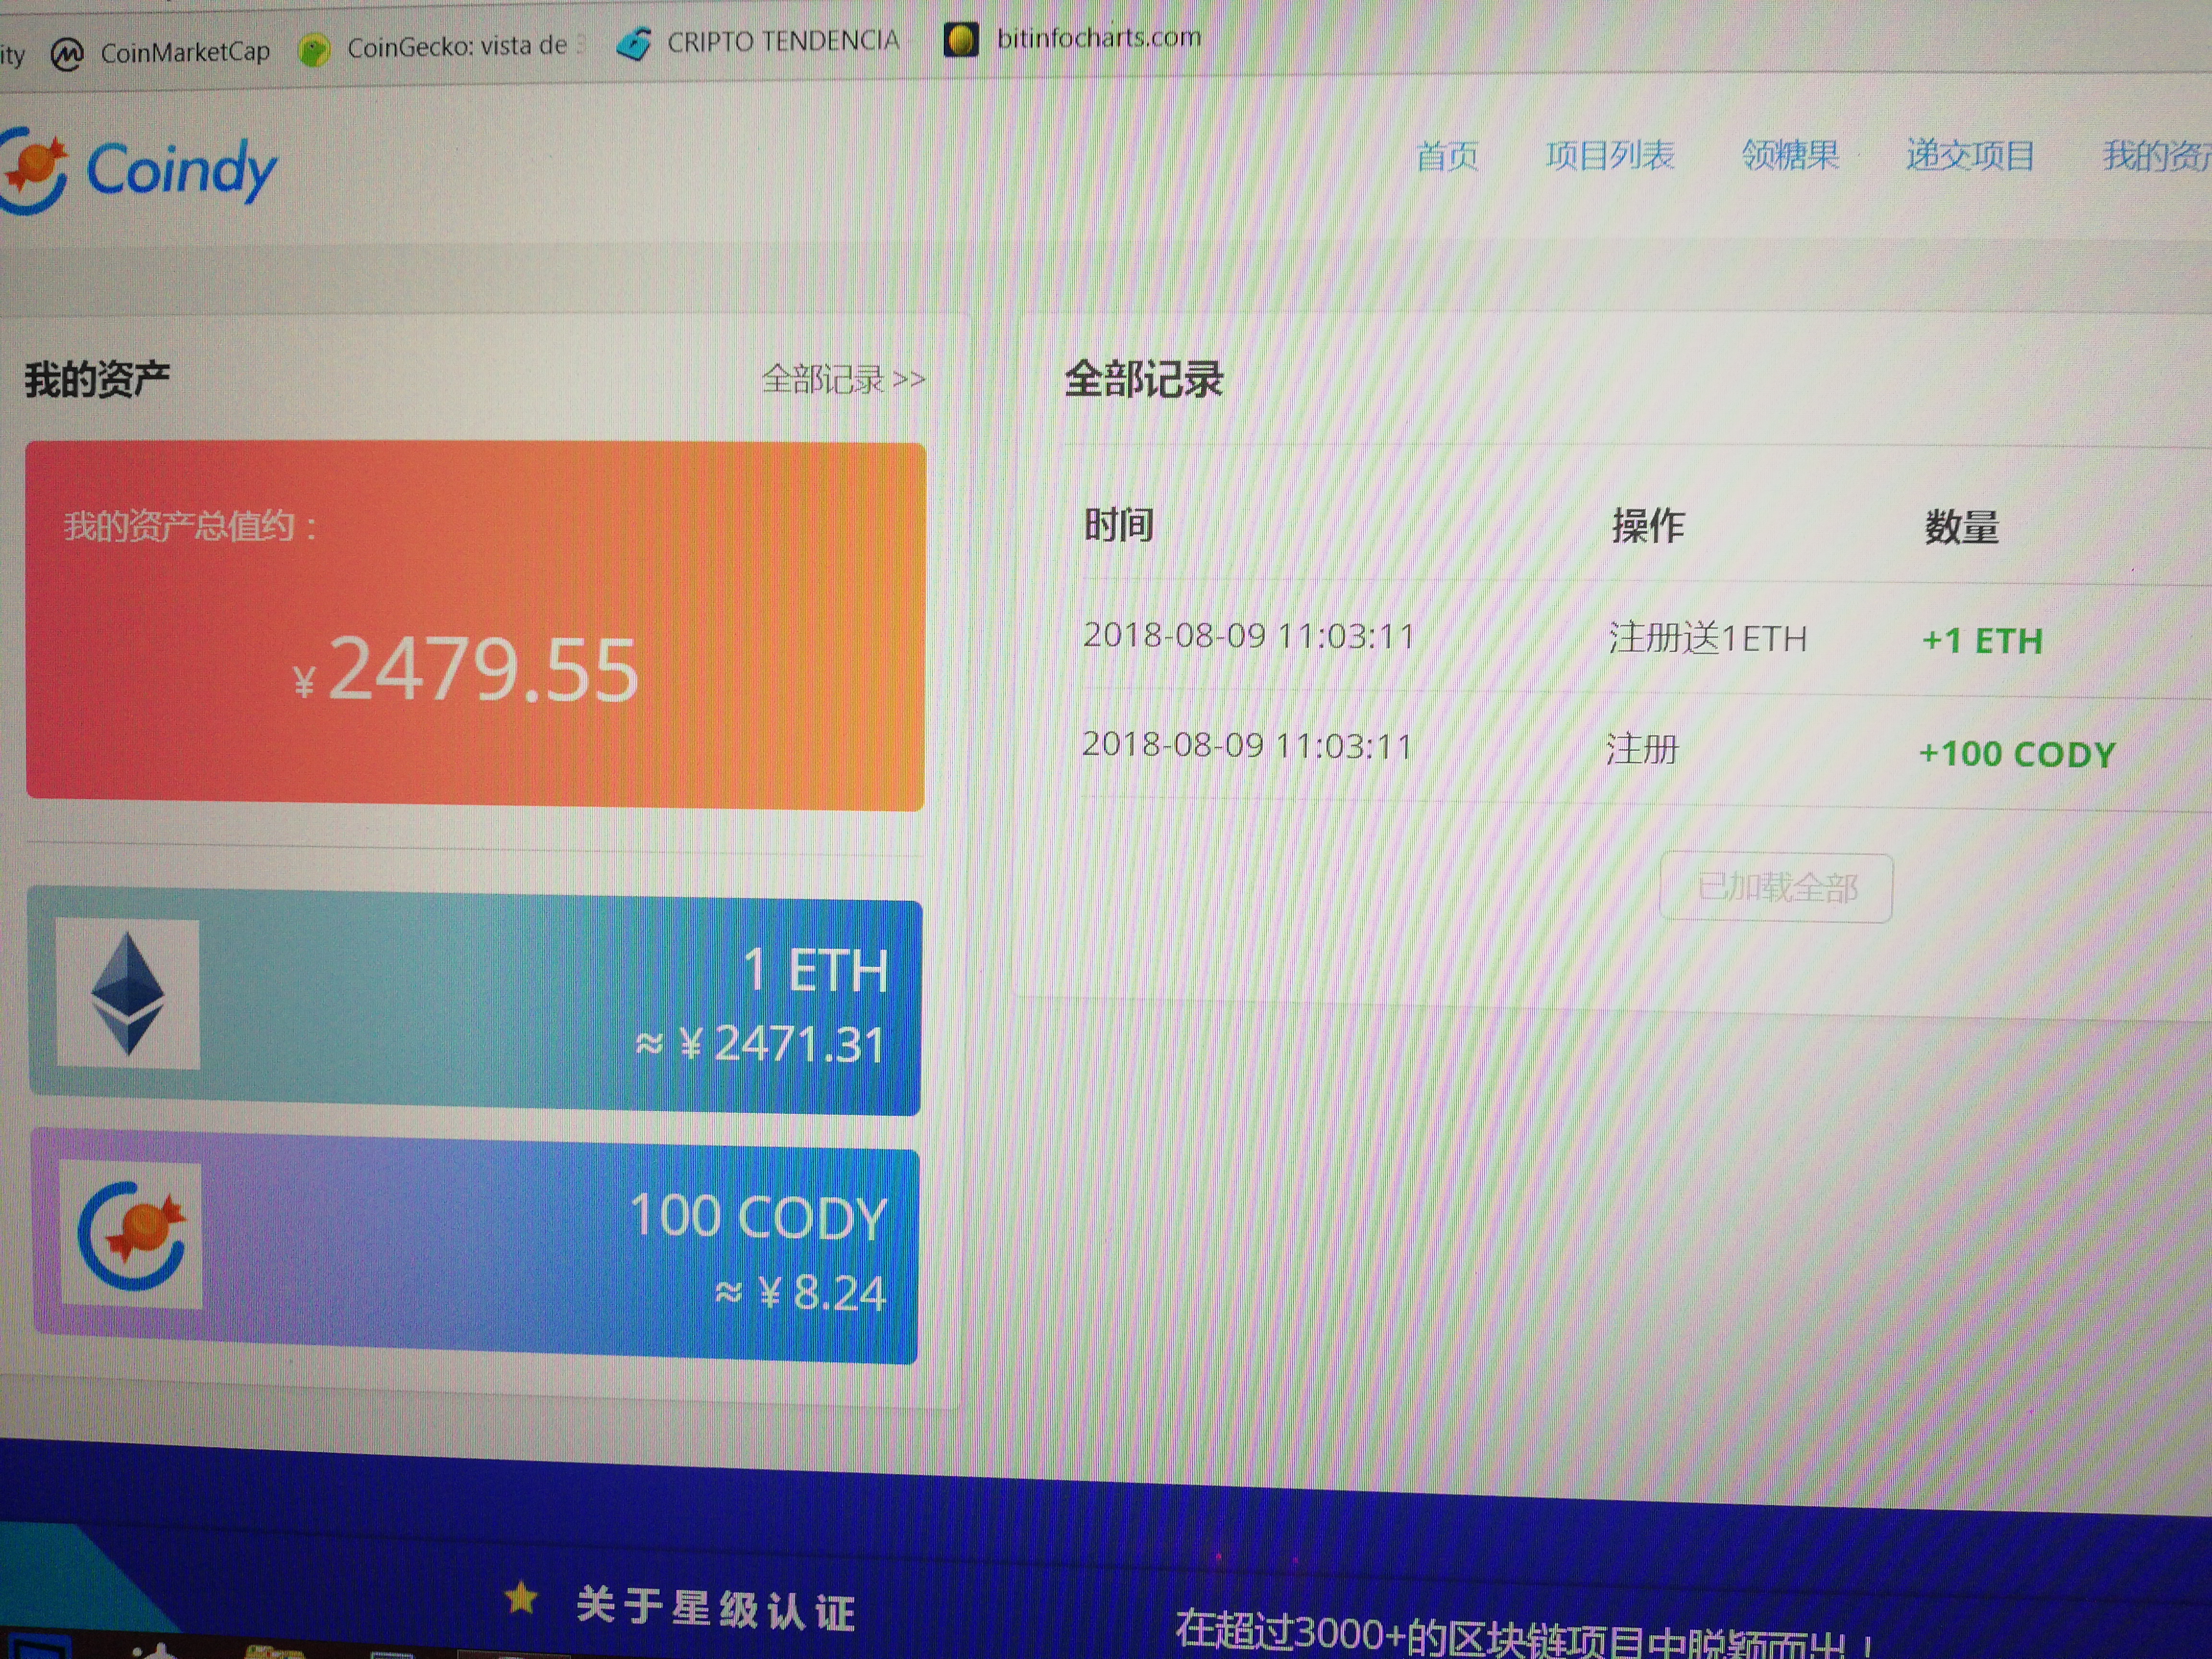Click the Coindy wordmark text

pyautogui.click(x=182, y=170)
